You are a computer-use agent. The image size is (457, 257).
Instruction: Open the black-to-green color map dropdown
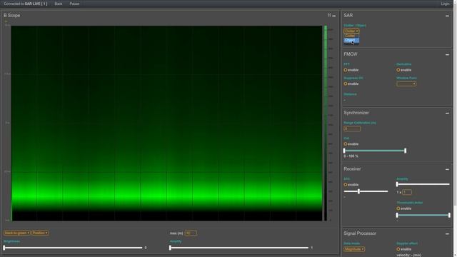17,233
